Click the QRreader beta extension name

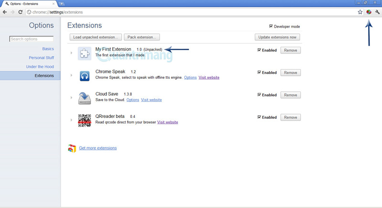[x=110, y=116]
